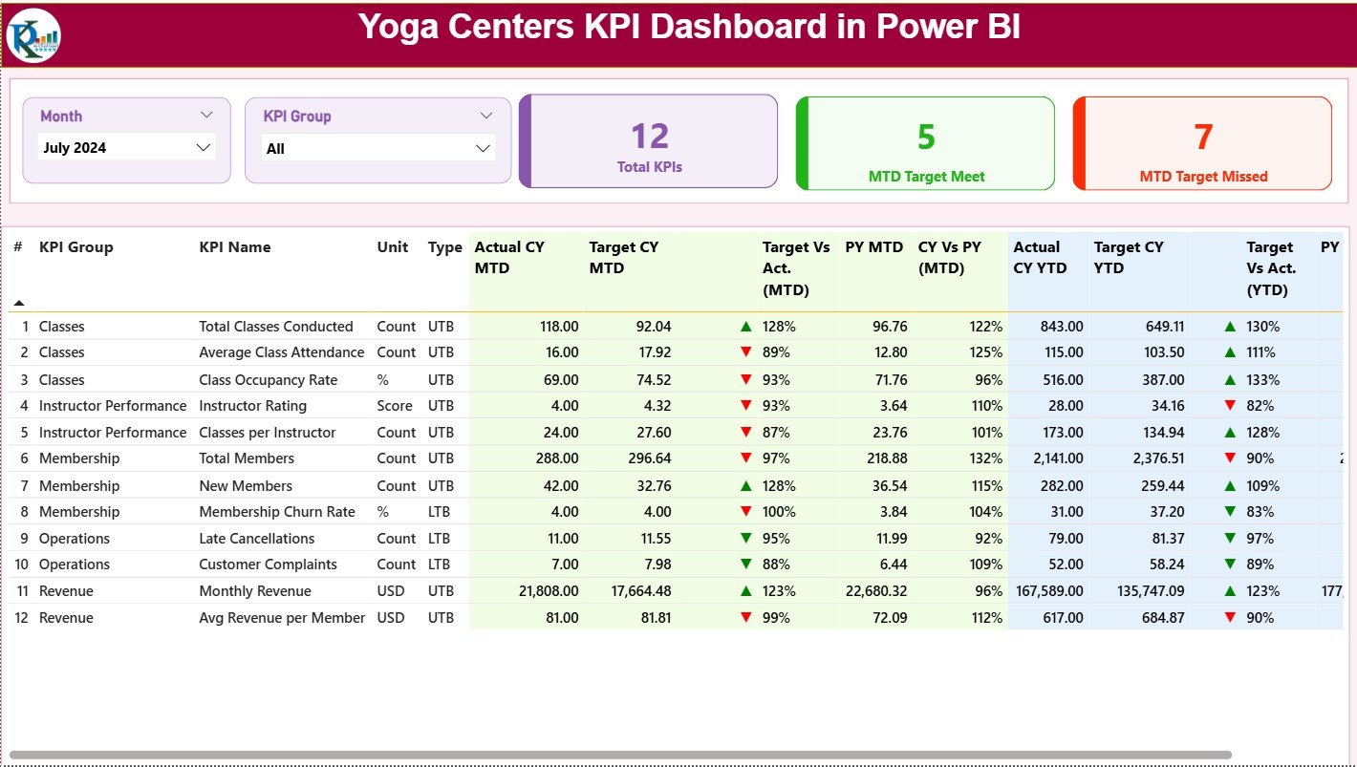Viewport: 1357px width, 767px height.
Task: Click the sort arrow below the # column header
Action: 19,301
